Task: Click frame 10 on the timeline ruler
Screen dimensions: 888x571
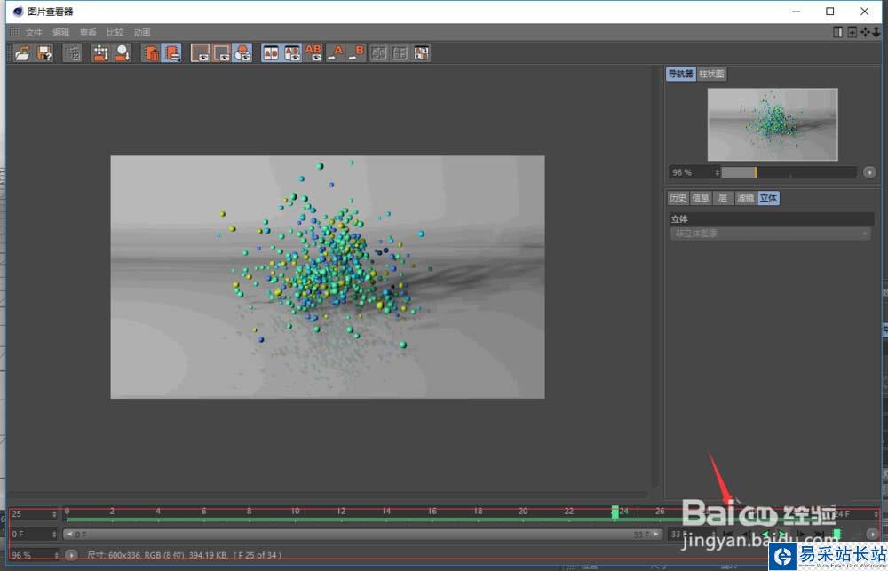Action: click(x=295, y=511)
